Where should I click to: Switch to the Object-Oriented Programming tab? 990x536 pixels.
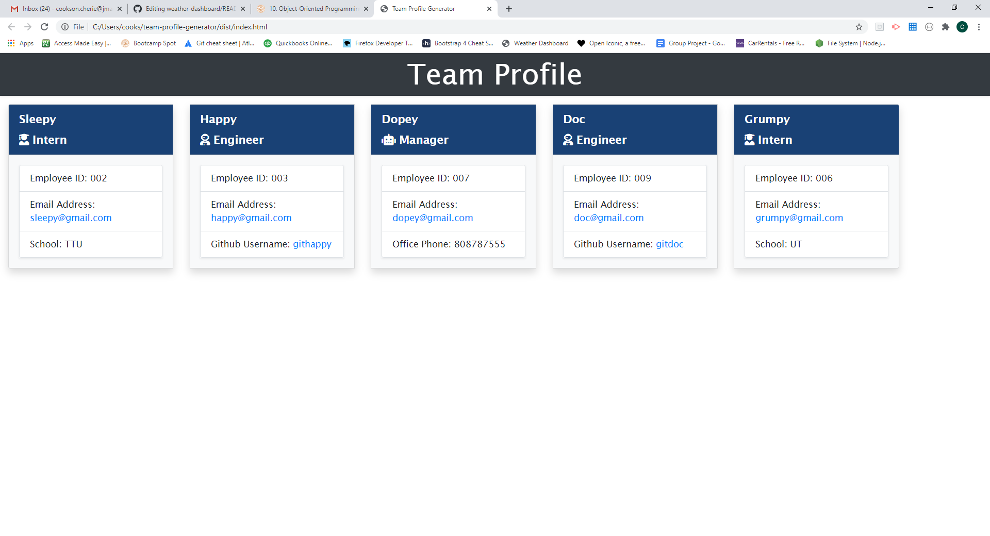point(309,9)
